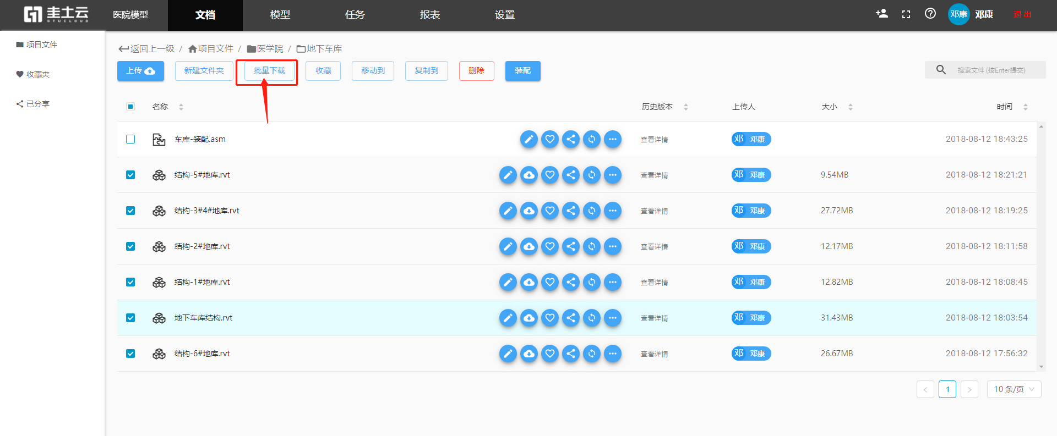Share the file 车库-装配.asm
The image size is (1057, 436).
point(571,139)
